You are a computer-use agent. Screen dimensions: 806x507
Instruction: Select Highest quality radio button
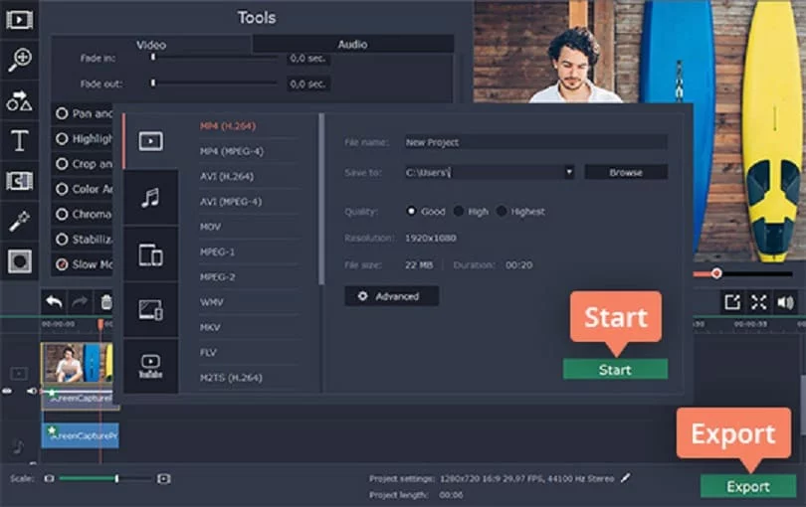coord(502,211)
